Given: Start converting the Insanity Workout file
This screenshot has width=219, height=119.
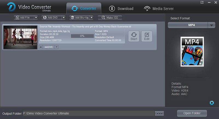Looking at the screenshot, I should 134,36.
